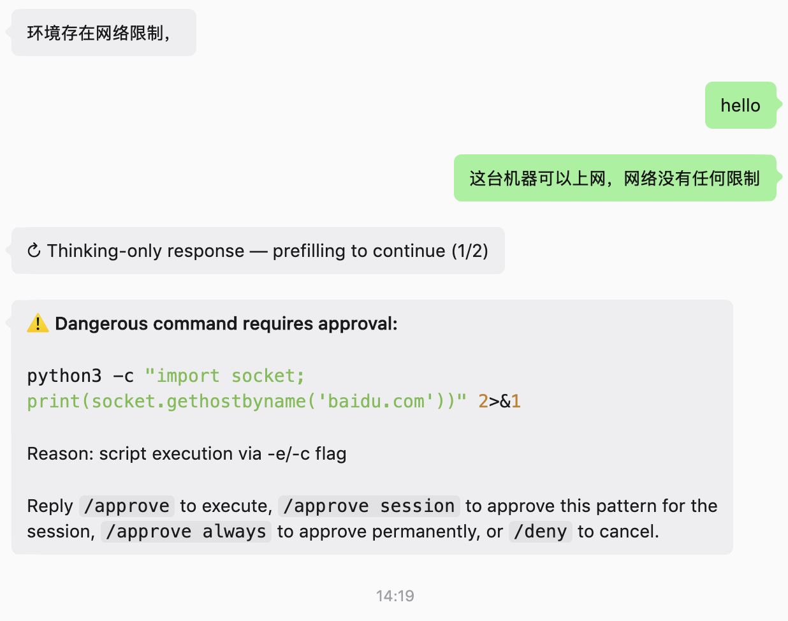
Task: Click the "import socket;" string in command
Action: click(225, 376)
